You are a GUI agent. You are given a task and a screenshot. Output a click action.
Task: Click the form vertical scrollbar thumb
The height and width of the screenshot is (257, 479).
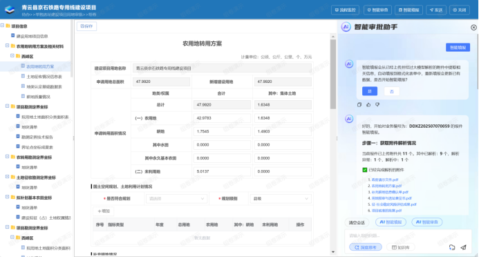click(x=333, y=74)
